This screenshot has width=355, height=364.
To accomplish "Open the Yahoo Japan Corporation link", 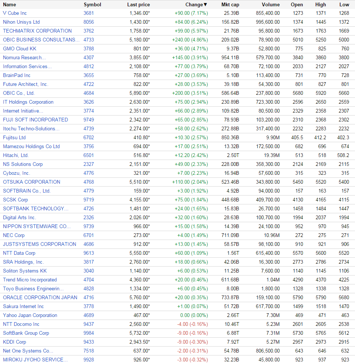I will pyautogui.click(x=30, y=315).
